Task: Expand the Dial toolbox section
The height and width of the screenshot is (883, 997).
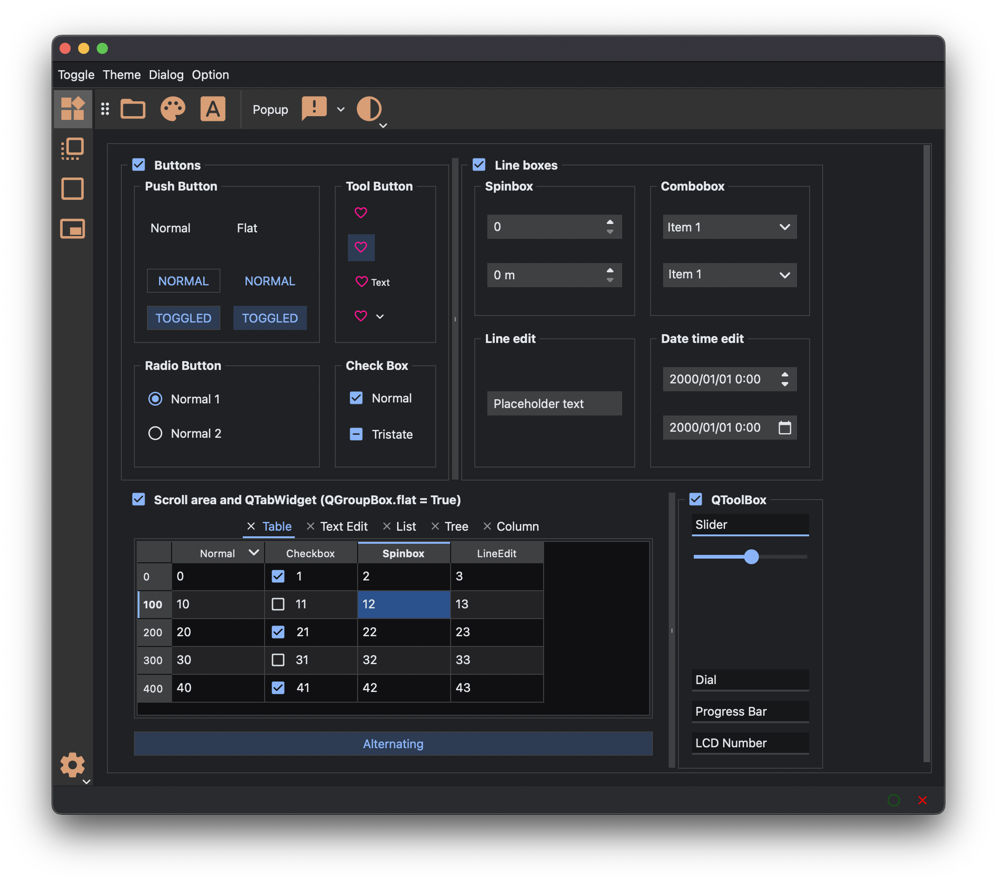Action: pos(750,680)
